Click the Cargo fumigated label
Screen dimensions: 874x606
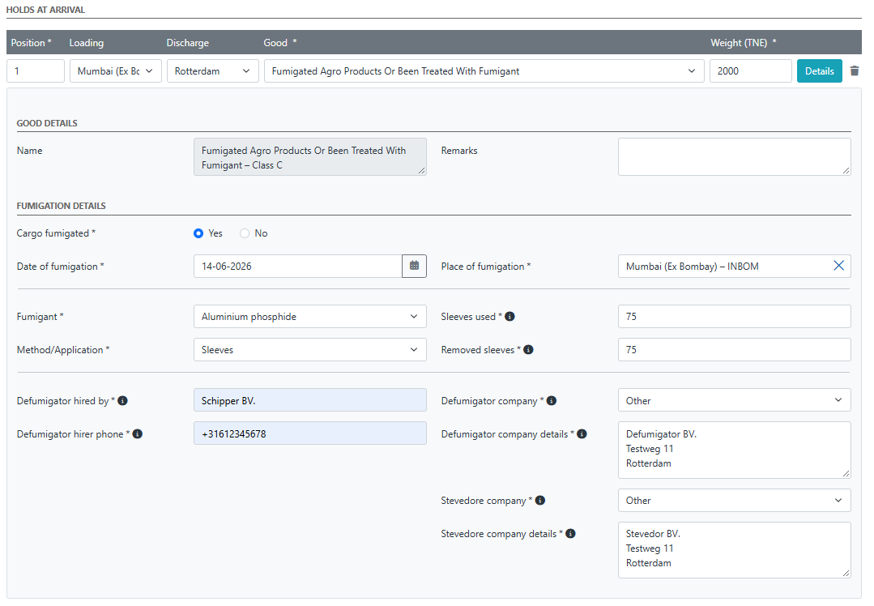(x=56, y=233)
